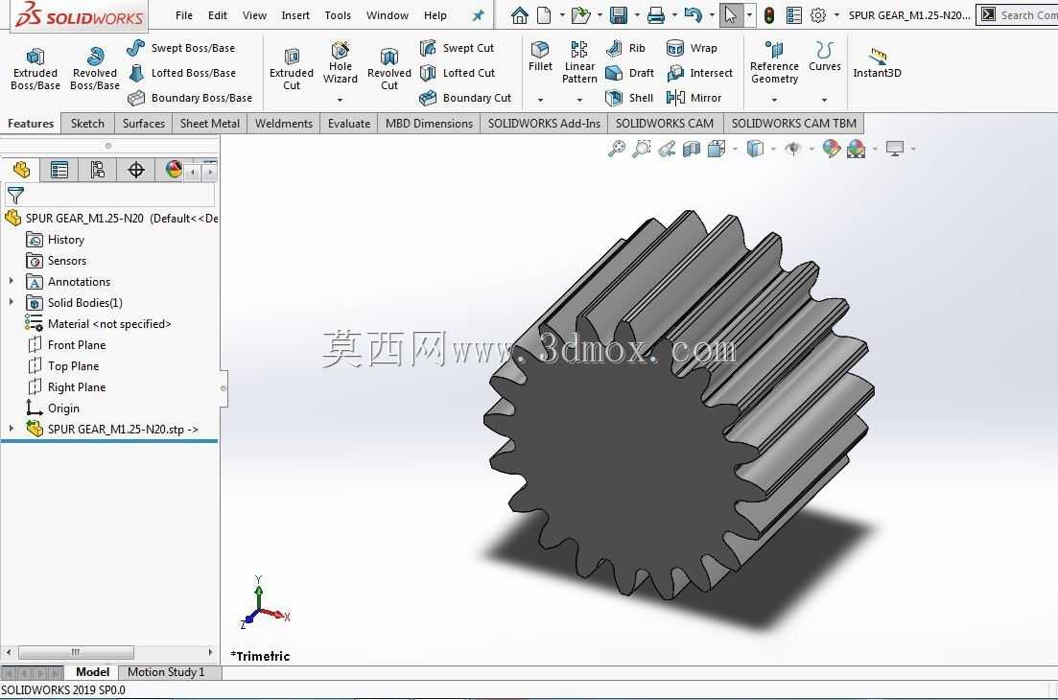
Task: Select the Shell tool
Action: coord(629,98)
